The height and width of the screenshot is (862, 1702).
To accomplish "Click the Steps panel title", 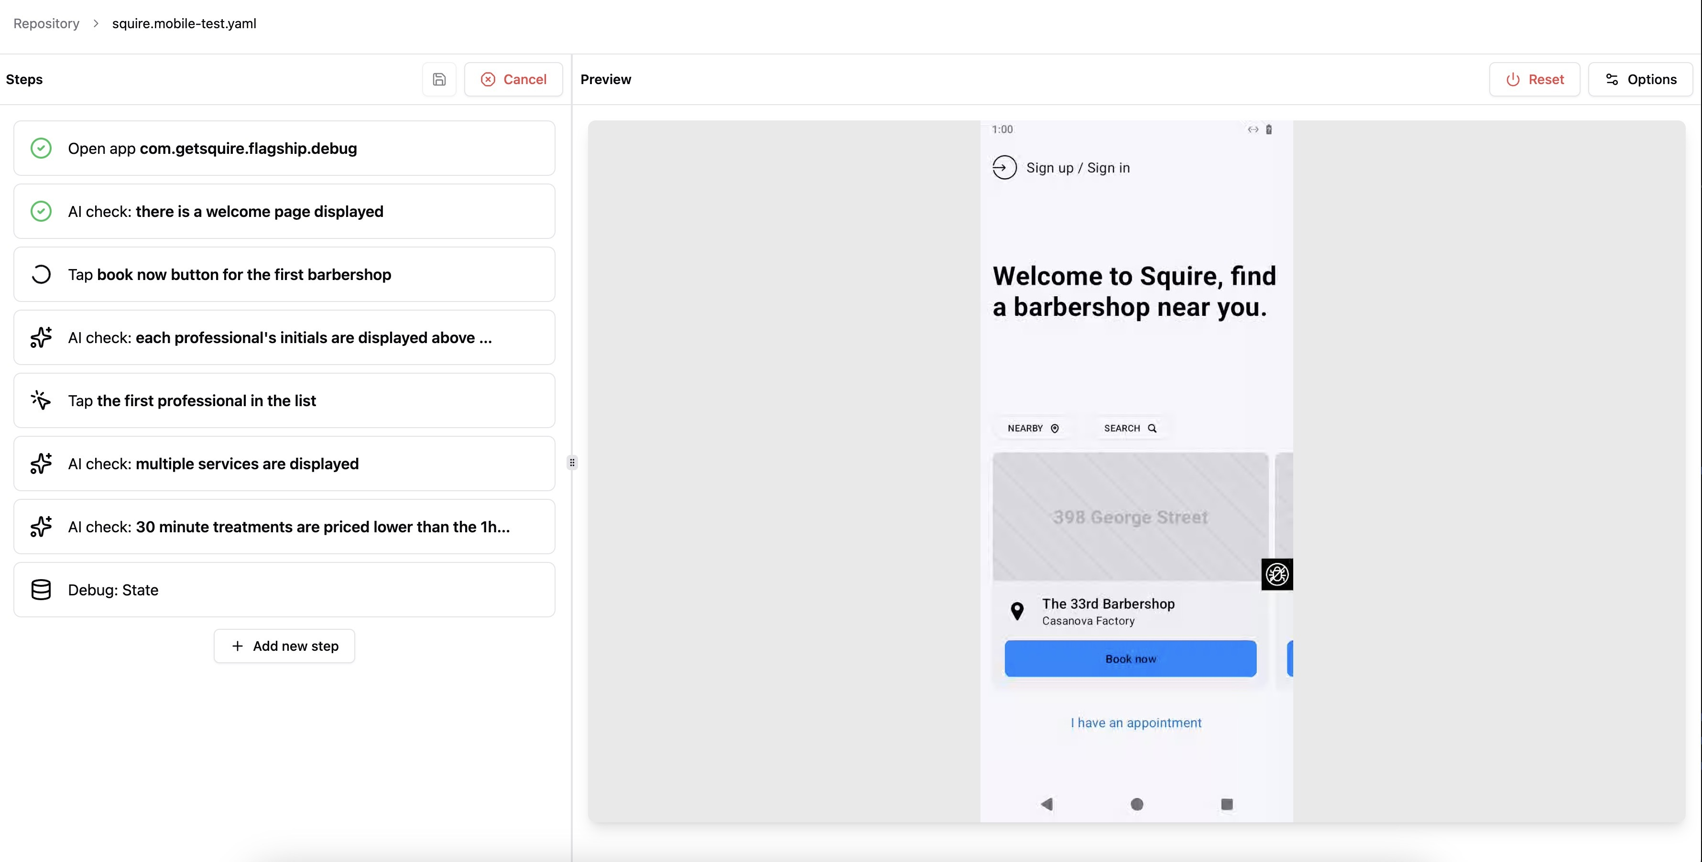I will tap(24, 79).
